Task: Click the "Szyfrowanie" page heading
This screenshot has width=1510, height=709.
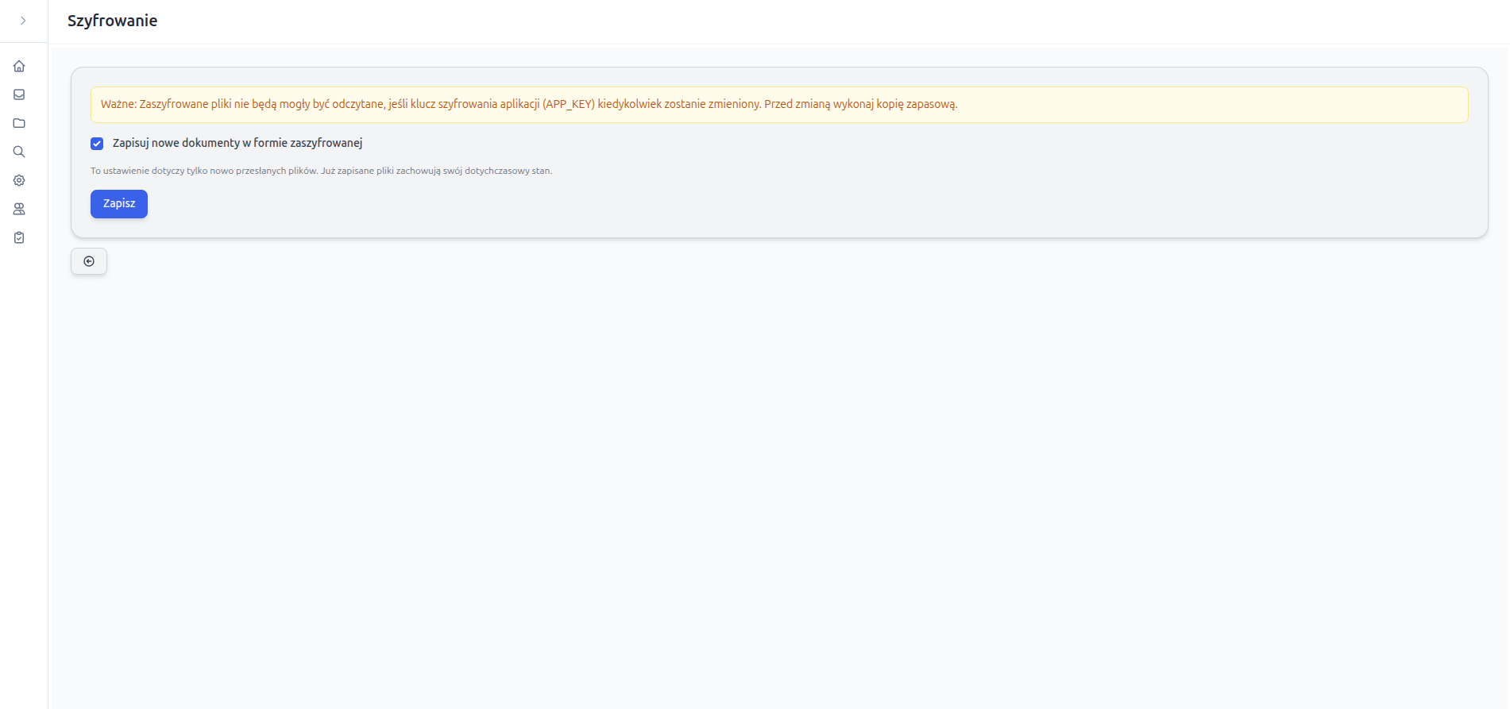Action: [x=112, y=21]
